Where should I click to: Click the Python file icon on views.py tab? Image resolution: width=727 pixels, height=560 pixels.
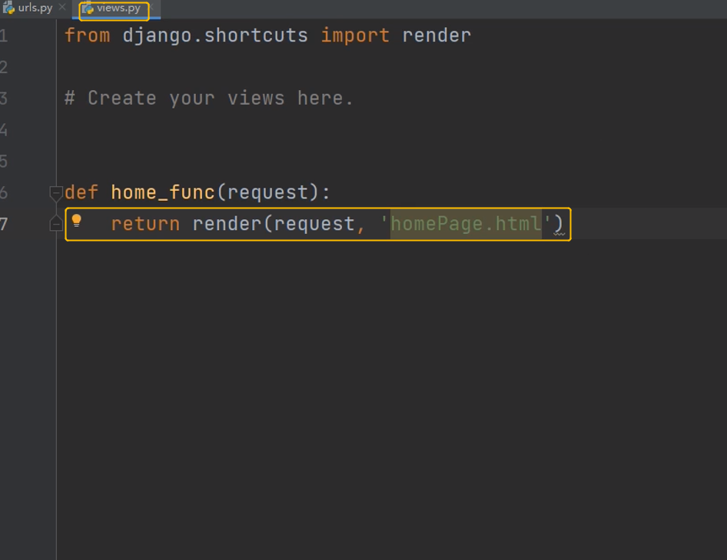coord(88,8)
